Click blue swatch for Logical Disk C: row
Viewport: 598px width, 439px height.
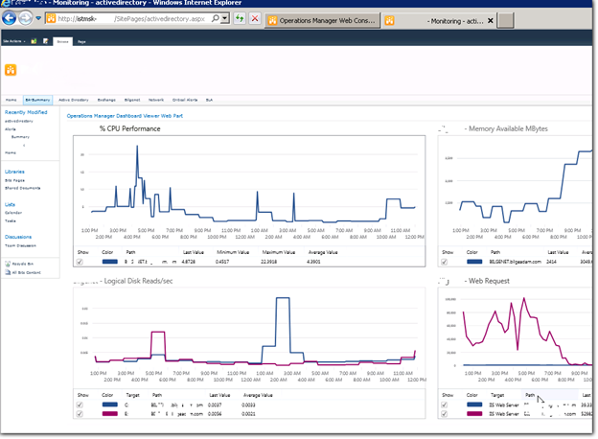(x=110, y=404)
